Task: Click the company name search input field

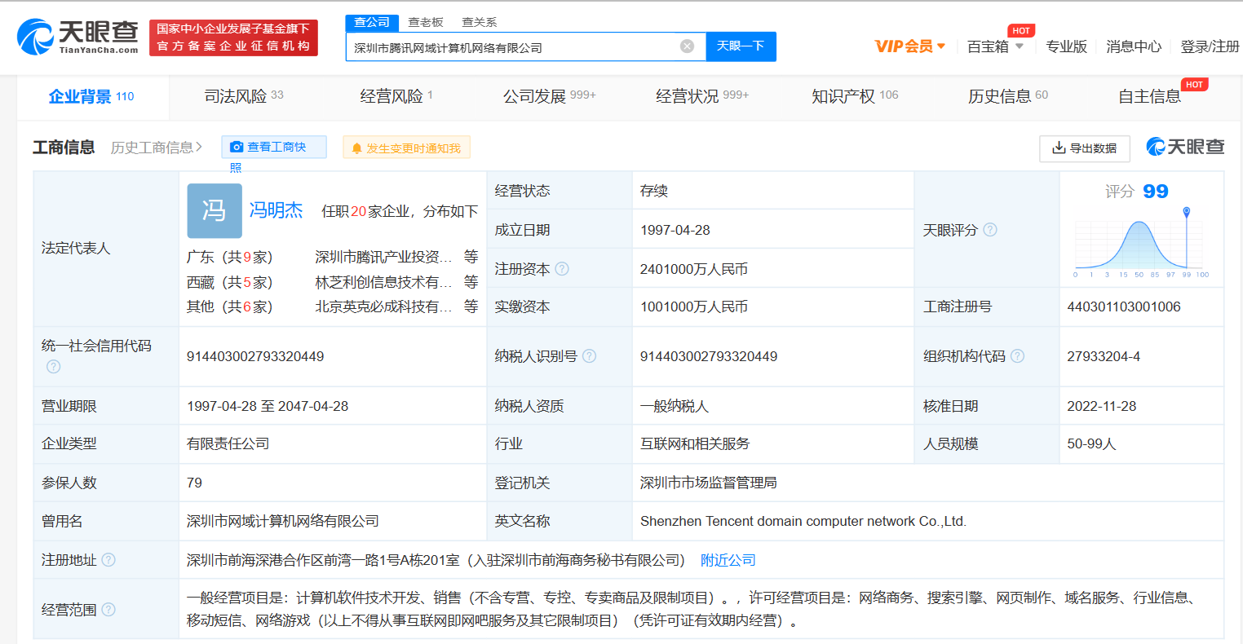Action: pyautogui.click(x=510, y=47)
